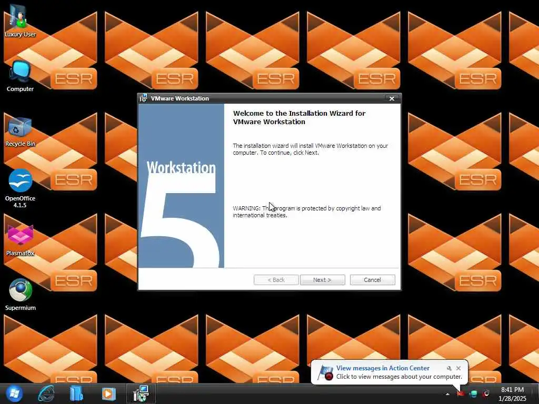This screenshot has height=404, width=539.
Task: Dismiss the Action Center balloon
Action: pyautogui.click(x=458, y=368)
